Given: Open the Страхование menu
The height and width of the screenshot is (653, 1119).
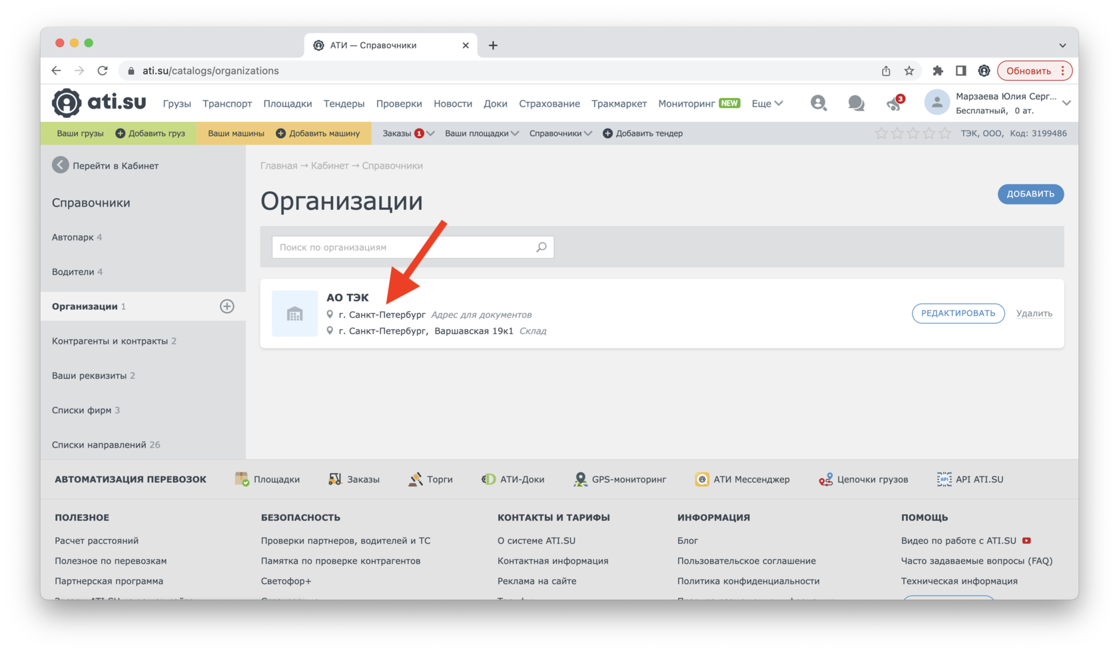Looking at the screenshot, I should pyautogui.click(x=550, y=103).
